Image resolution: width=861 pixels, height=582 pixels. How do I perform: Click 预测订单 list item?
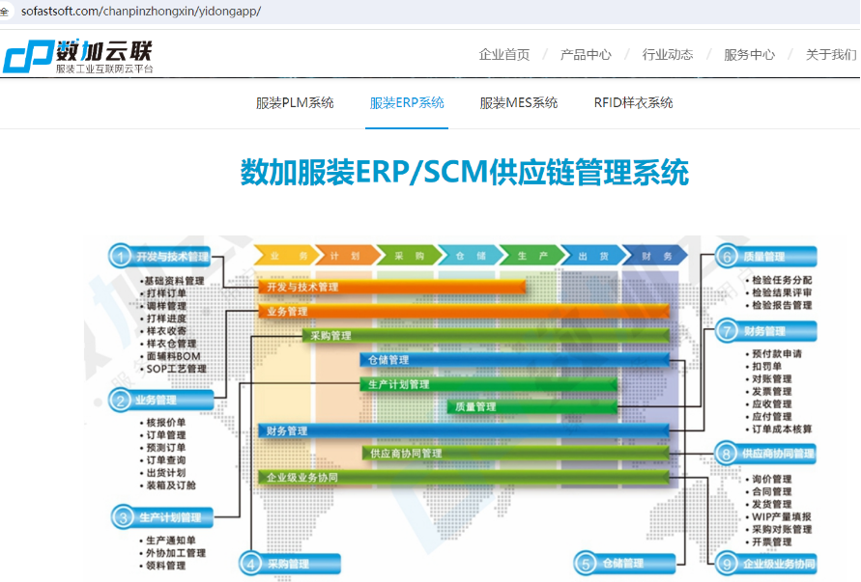coord(164,448)
